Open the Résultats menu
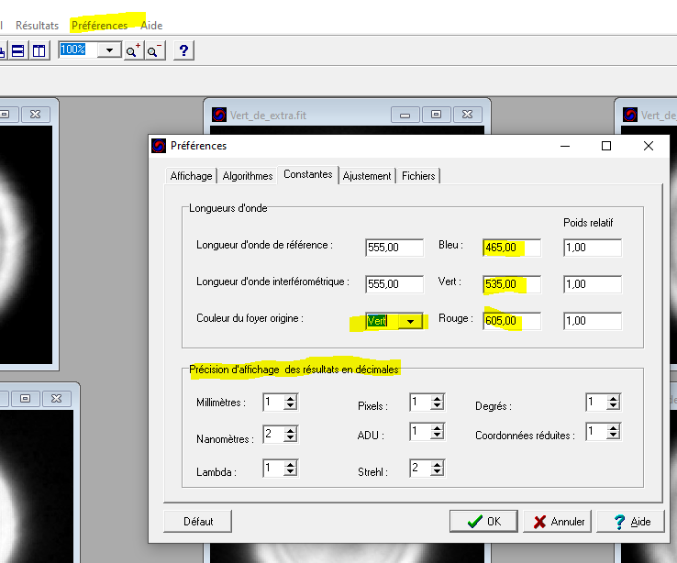This screenshot has width=677, height=563. pyautogui.click(x=37, y=26)
